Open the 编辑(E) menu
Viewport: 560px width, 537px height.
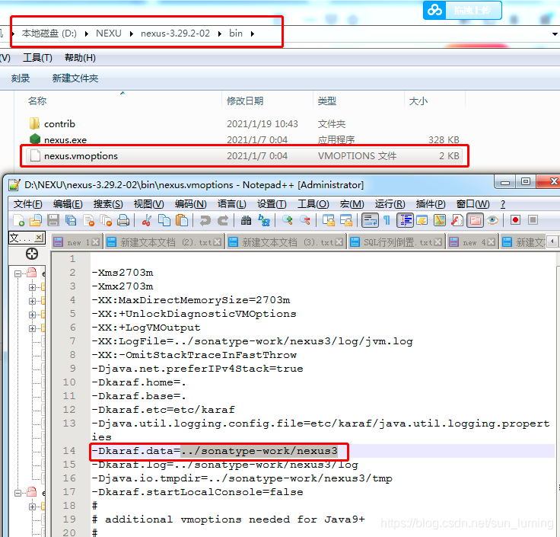pos(68,204)
